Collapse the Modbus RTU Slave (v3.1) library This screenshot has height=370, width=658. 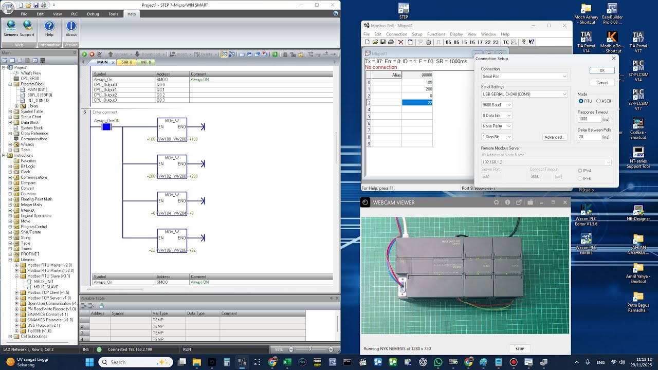click(x=17, y=276)
